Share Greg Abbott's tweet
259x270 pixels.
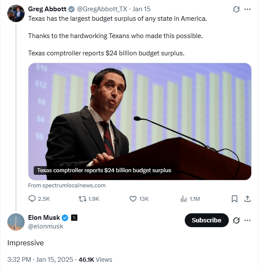(247, 199)
